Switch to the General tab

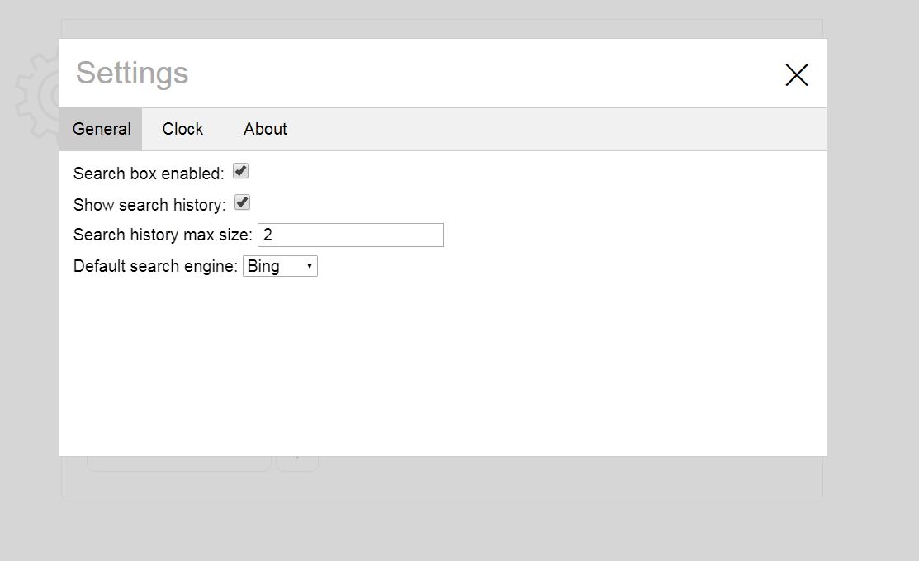coord(101,129)
